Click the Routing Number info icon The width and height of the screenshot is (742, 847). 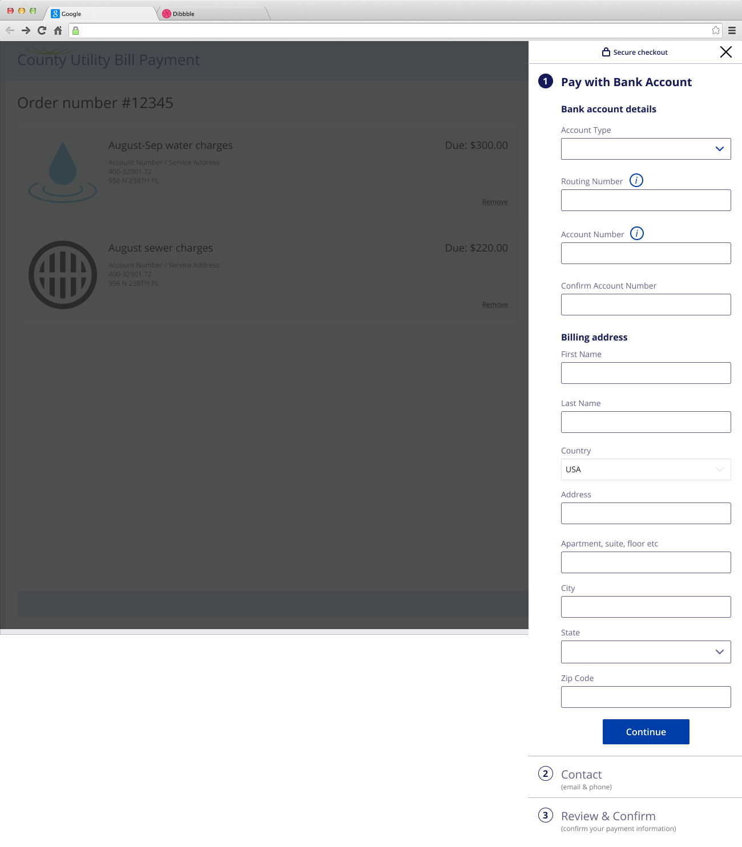636,181
